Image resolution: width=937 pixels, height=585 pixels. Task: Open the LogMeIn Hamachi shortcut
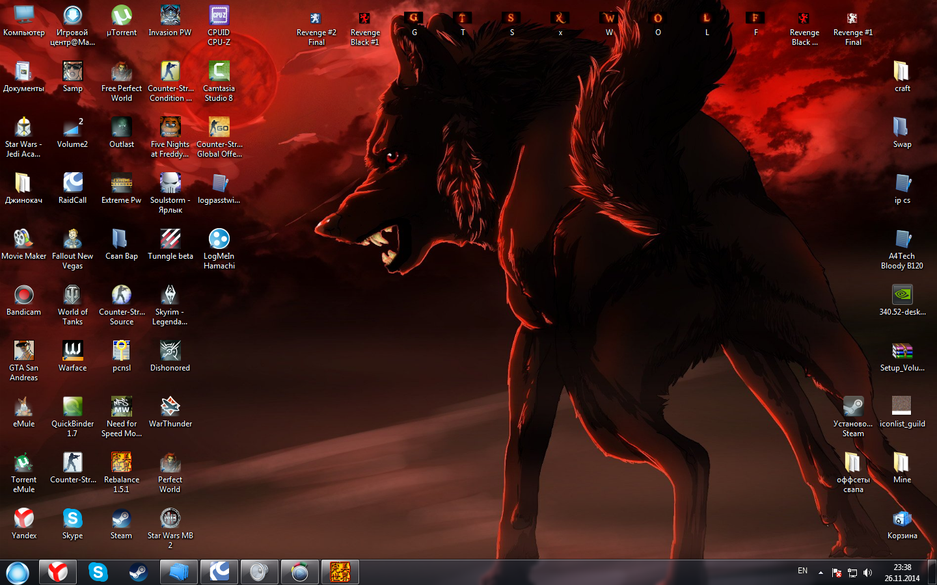219,250
